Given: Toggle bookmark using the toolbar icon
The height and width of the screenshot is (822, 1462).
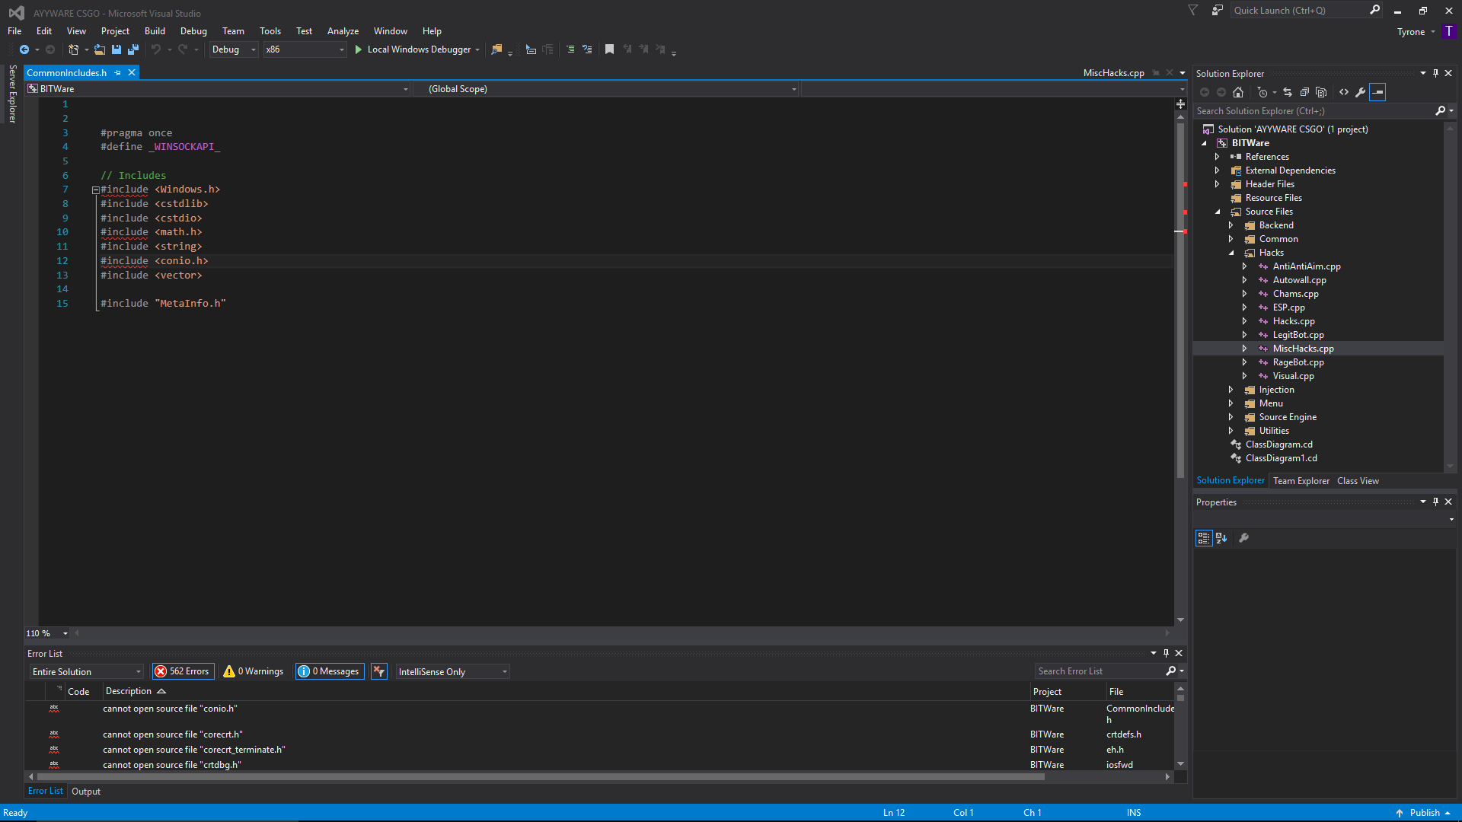Looking at the screenshot, I should 609,49.
